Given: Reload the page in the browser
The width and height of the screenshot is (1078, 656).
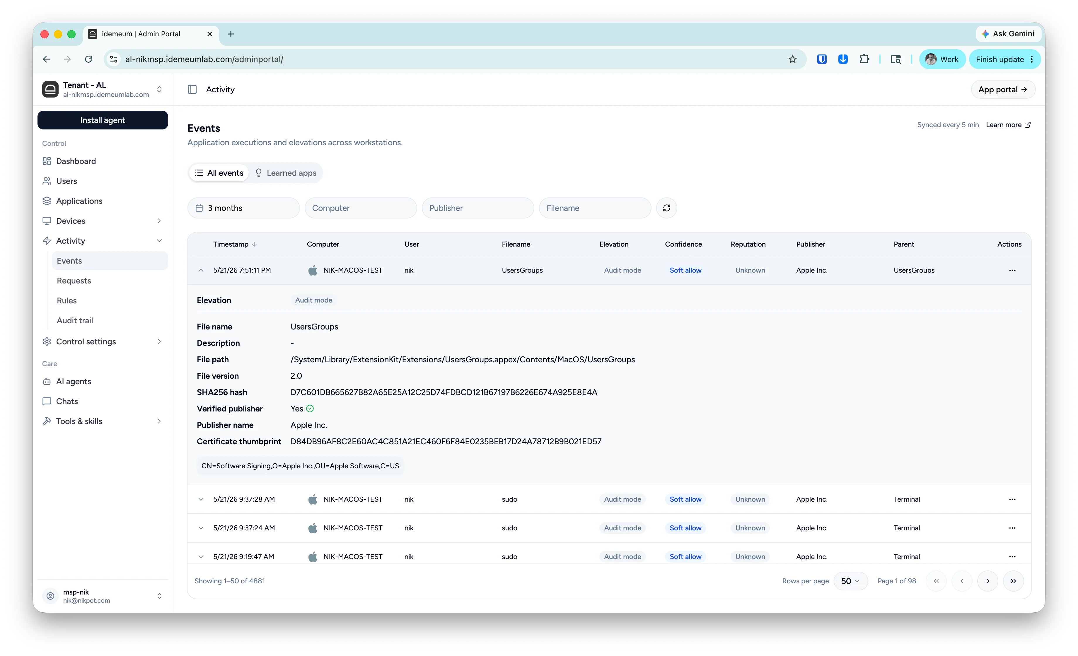Looking at the screenshot, I should [88, 59].
